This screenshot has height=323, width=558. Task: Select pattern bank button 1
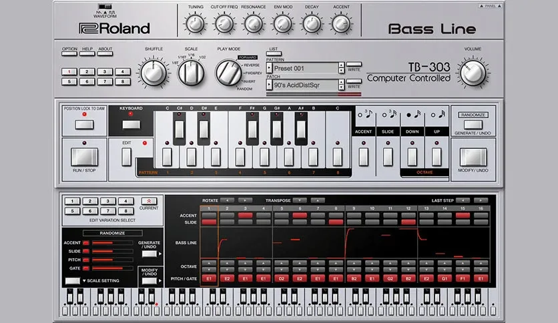coord(69,71)
